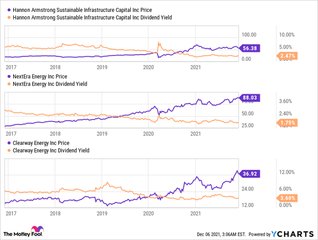
Task: Click orange dot beside Hannon Armstrong Dividend Yield
Action: 8,17
